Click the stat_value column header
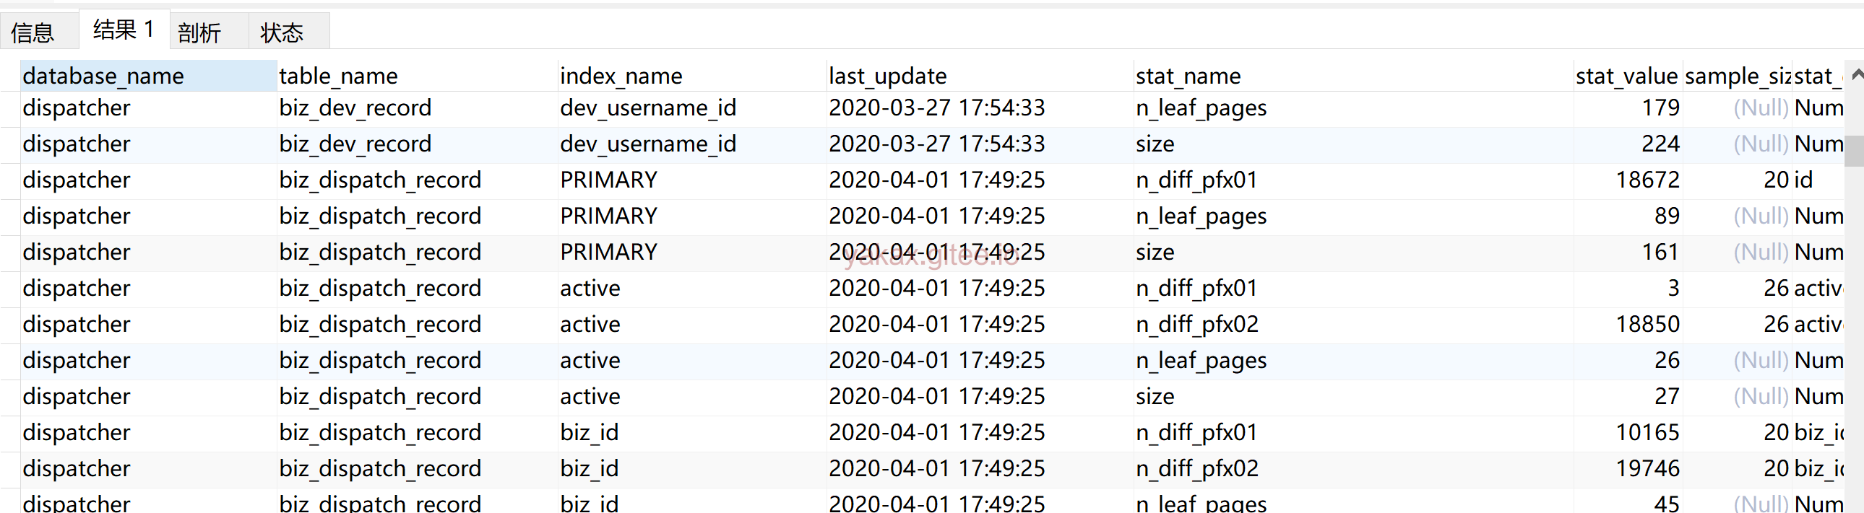The height and width of the screenshot is (513, 1864). [1626, 76]
